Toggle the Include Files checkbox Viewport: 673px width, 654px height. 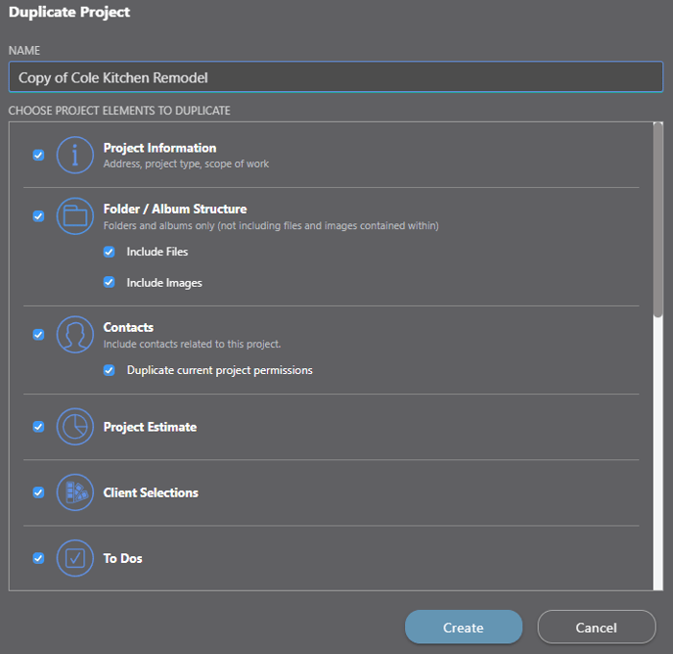(109, 252)
